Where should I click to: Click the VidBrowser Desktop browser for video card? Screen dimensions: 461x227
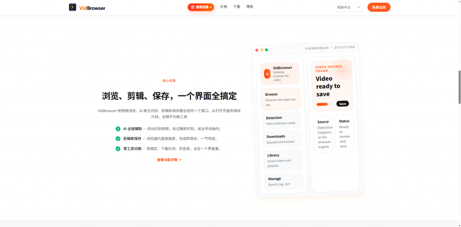click(280, 73)
